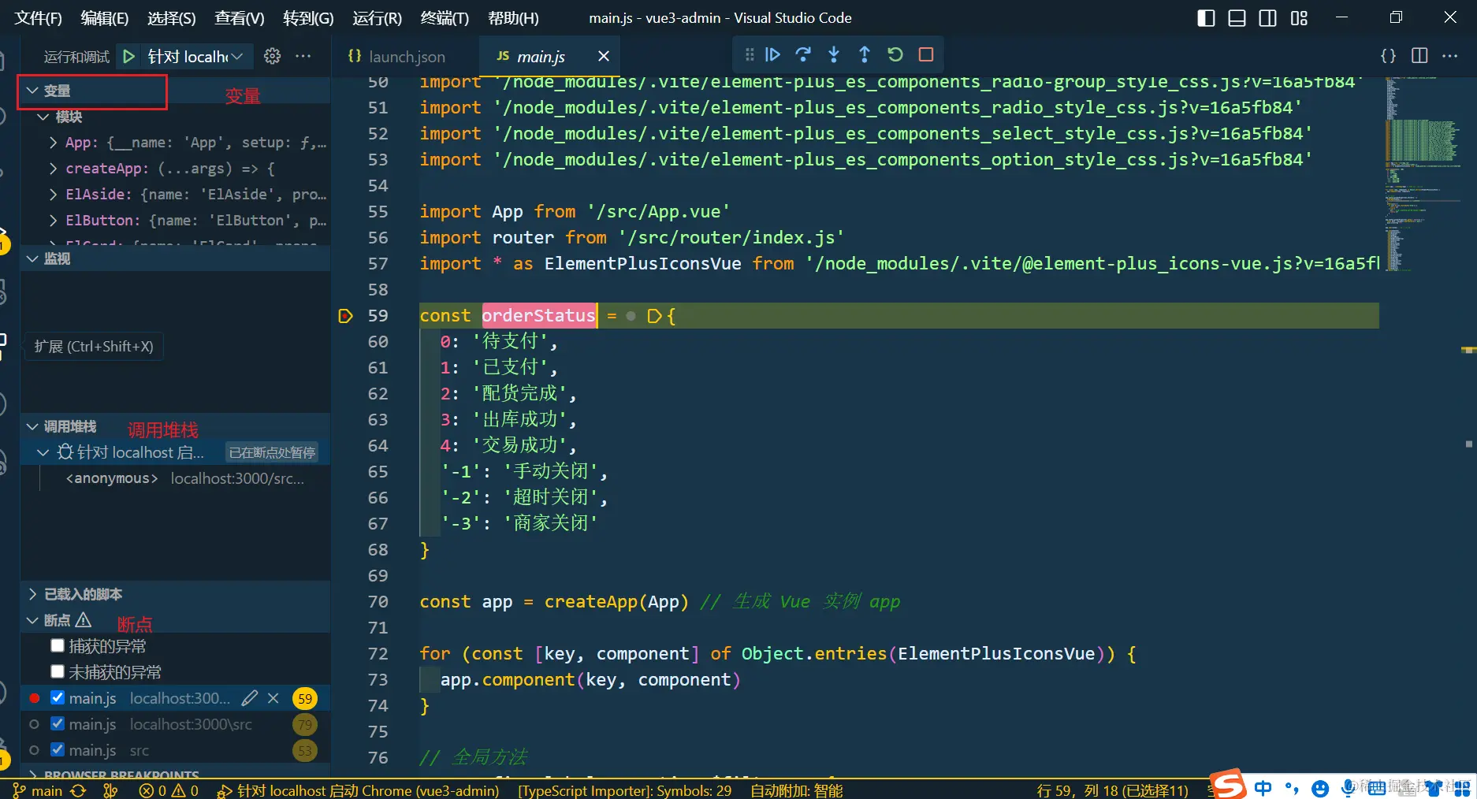The width and height of the screenshot is (1477, 799).
Task: Open the Terminal (终端) menu
Action: pyautogui.click(x=445, y=17)
